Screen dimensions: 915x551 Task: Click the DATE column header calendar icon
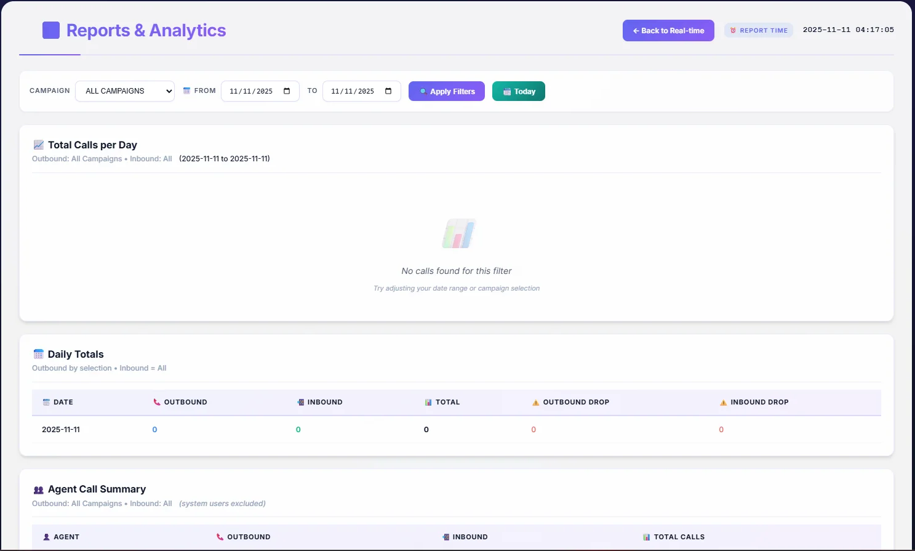point(46,402)
